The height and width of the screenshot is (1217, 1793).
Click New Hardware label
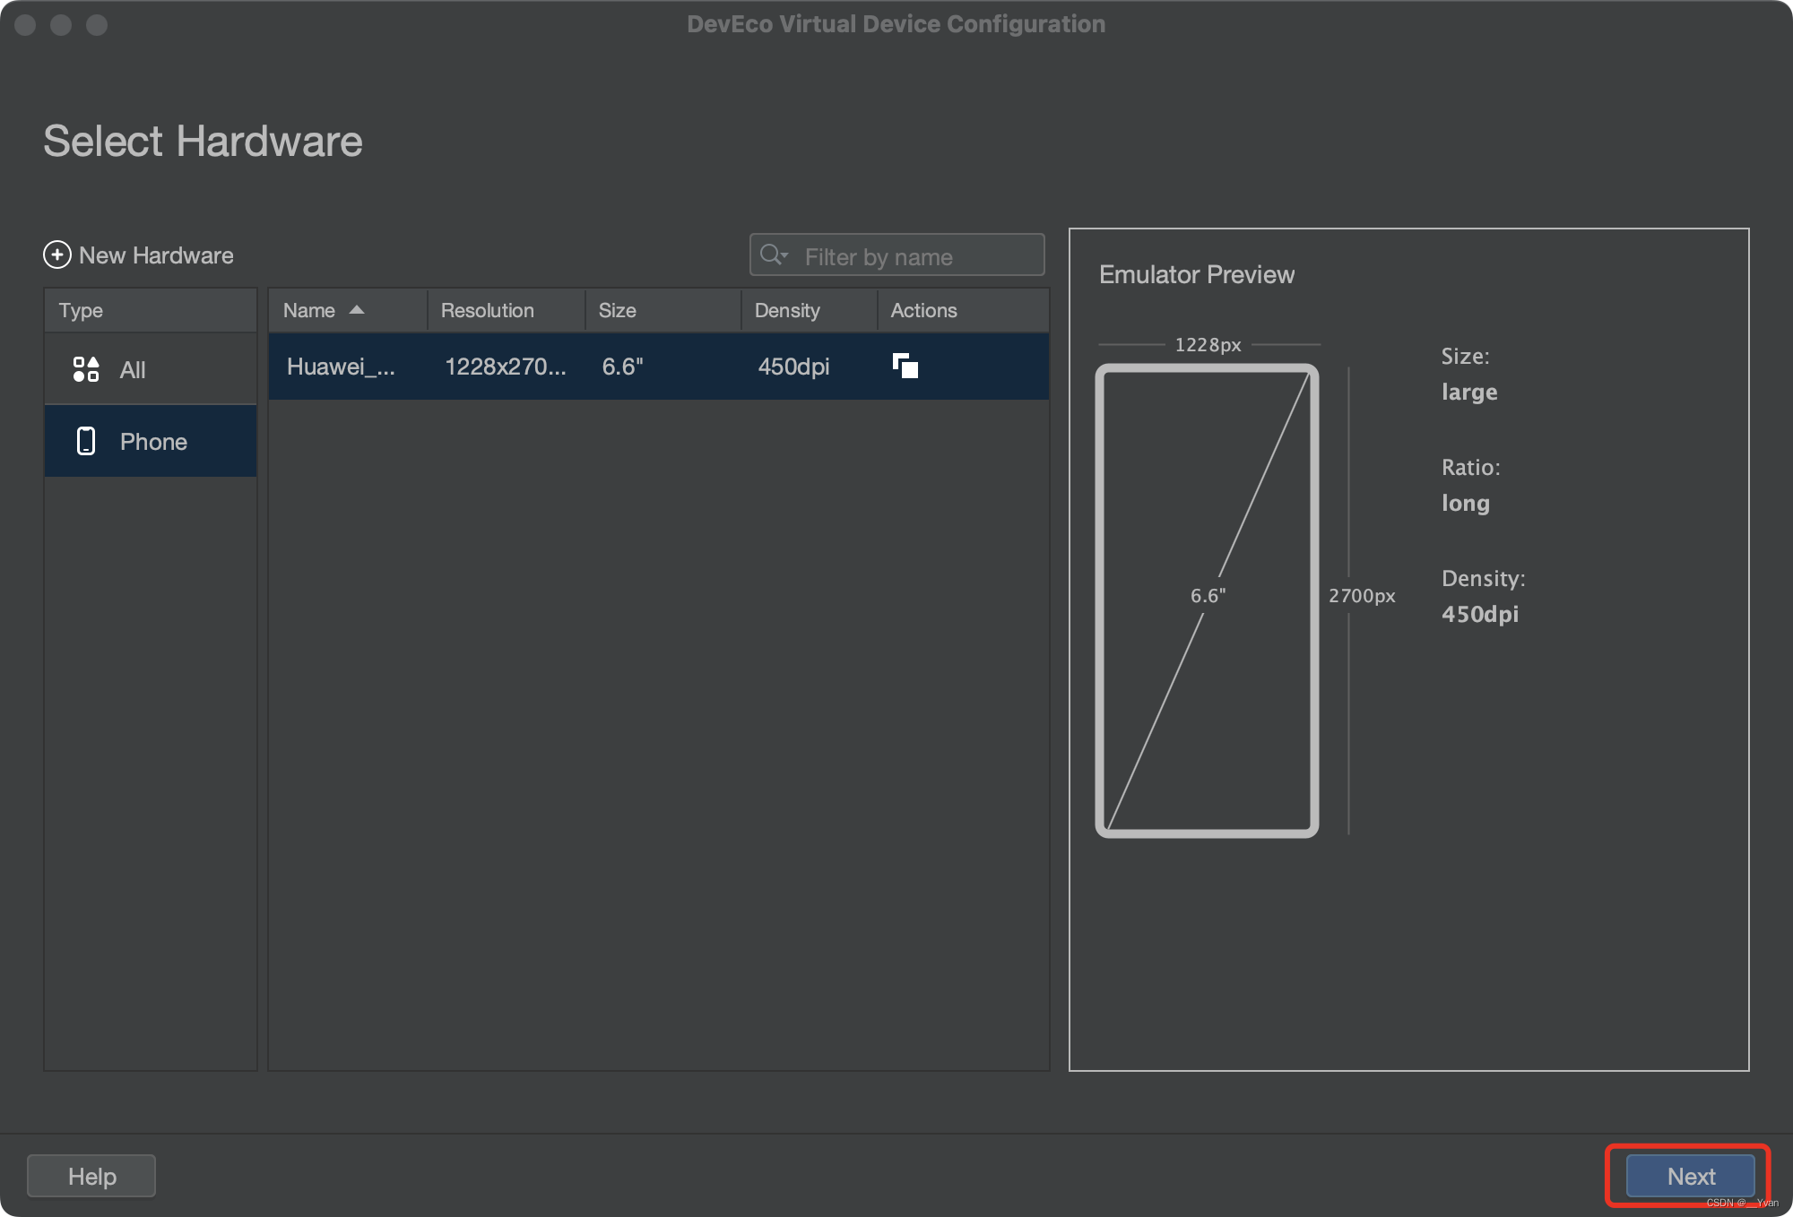coord(156,255)
